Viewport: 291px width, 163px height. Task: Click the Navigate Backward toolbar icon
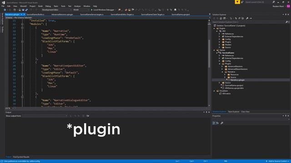(5, 10)
